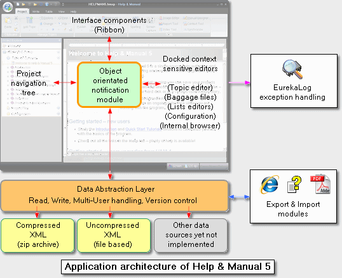342x278 pixels.
Task: Click the Quick Start Tutorials hyperlink
Action: [x=144, y=129]
